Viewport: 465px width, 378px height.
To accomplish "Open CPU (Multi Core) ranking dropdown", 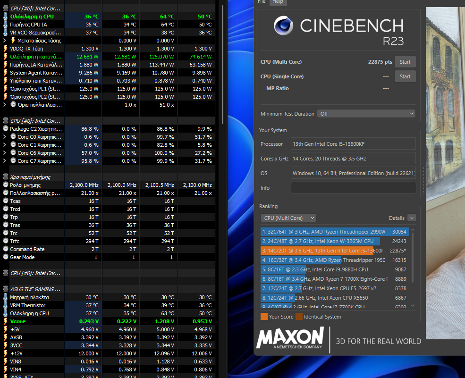I will click(288, 218).
